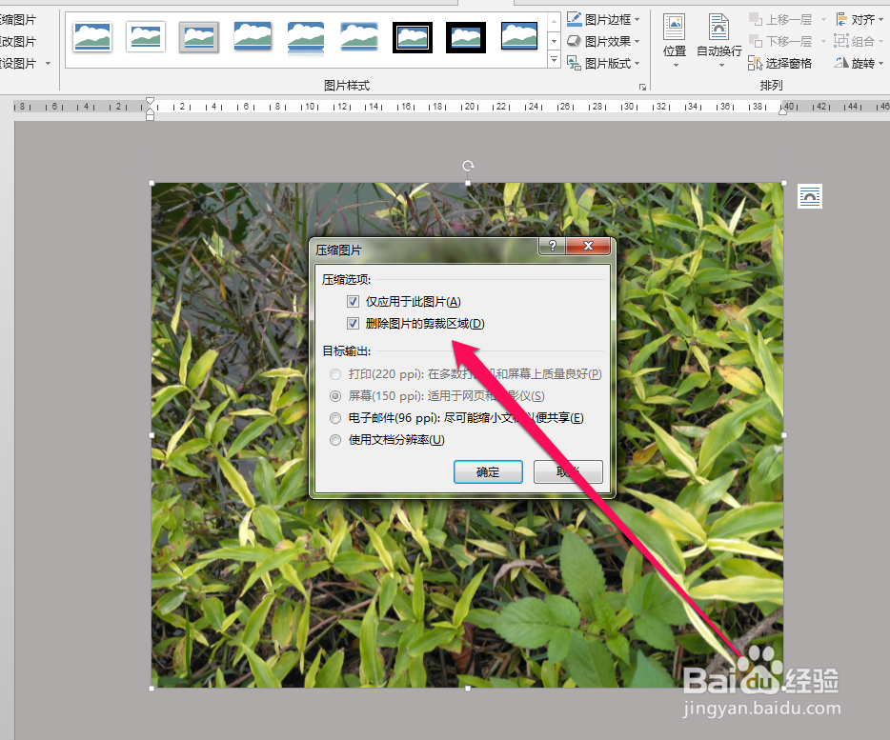The image size is (890, 740).
Task: Select 屏幕(150 ppi) radio option
Action: tap(335, 396)
